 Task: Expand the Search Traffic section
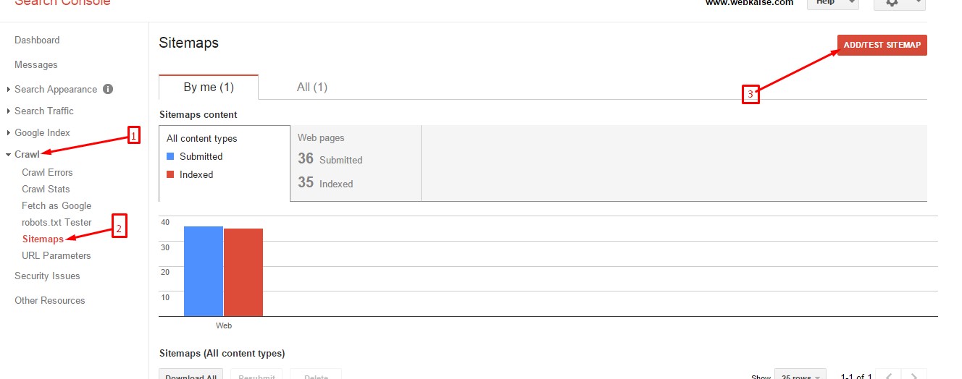point(8,111)
